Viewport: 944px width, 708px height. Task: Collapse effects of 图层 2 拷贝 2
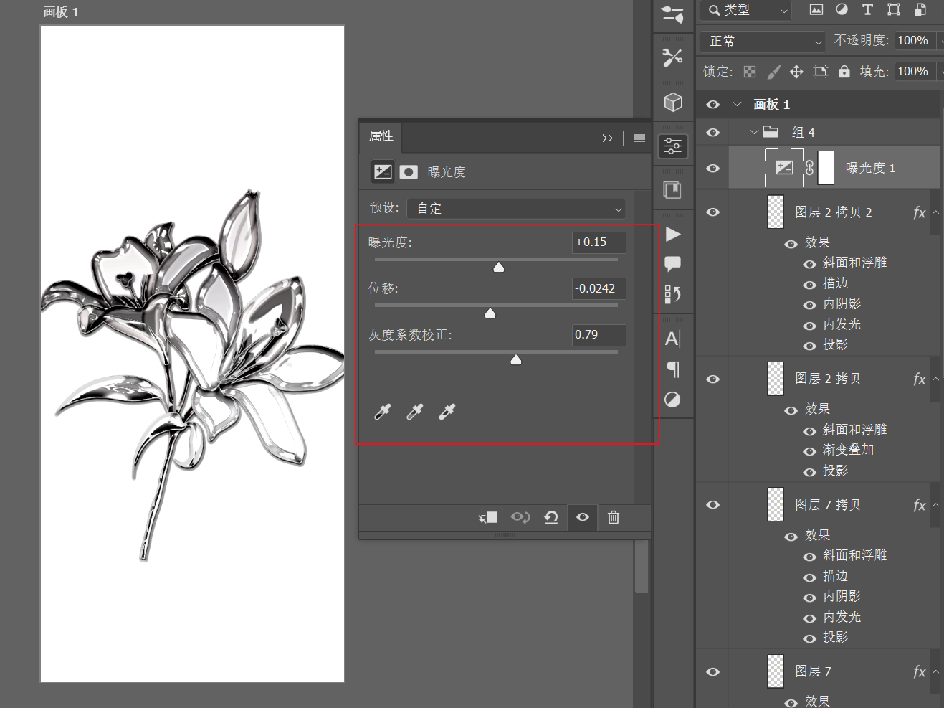pos(935,212)
